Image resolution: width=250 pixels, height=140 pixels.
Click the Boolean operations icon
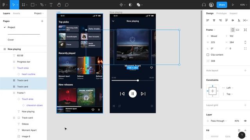coord(138,5)
